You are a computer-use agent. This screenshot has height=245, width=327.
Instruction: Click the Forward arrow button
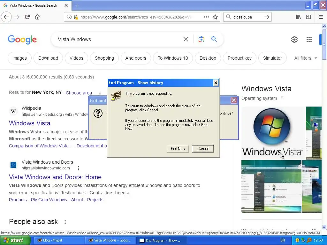point(17,17)
